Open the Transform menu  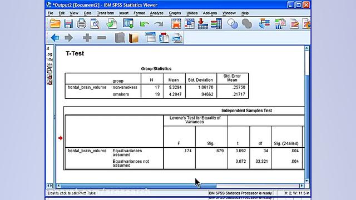point(105,13)
